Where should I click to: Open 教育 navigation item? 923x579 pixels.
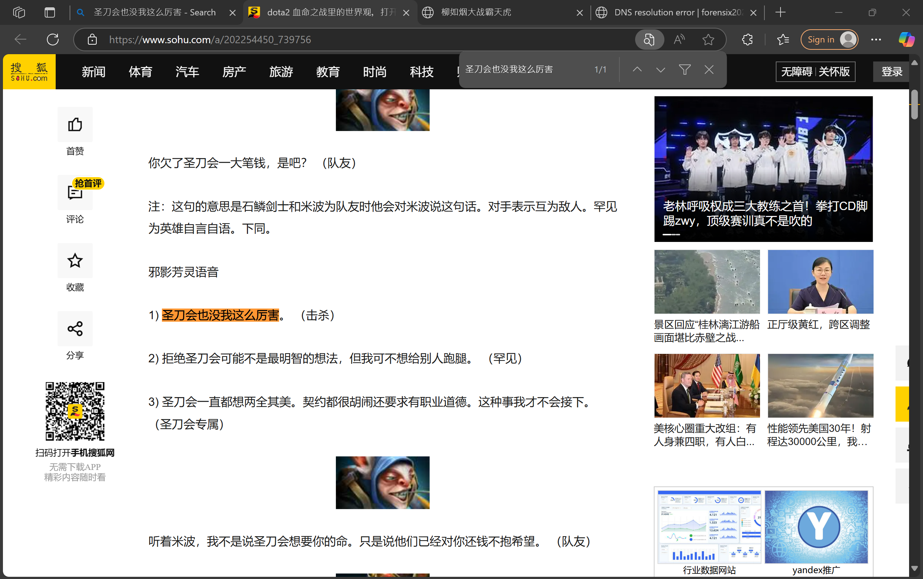(x=328, y=72)
